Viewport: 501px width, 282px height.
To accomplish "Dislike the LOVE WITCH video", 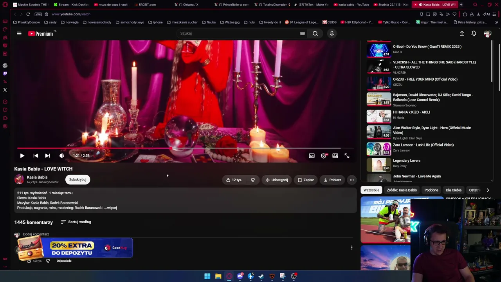I will tap(253, 180).
